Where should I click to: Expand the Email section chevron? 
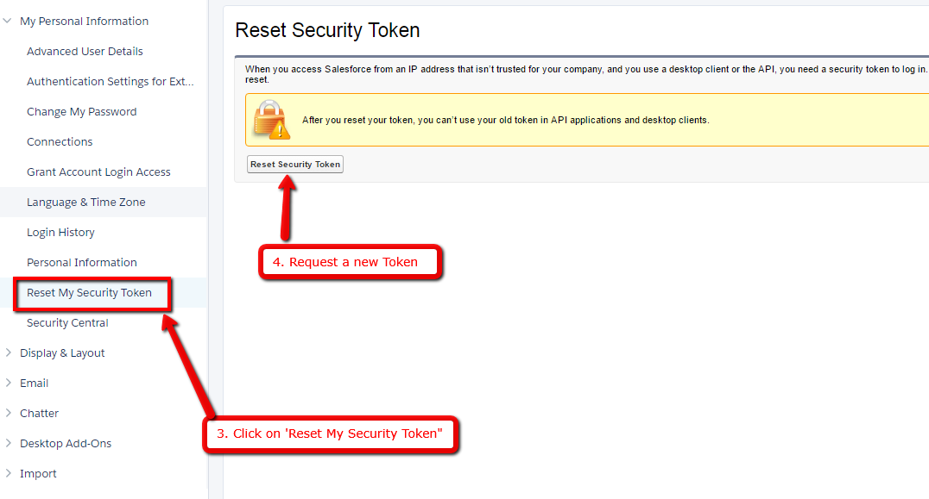[x=8, y=383]
